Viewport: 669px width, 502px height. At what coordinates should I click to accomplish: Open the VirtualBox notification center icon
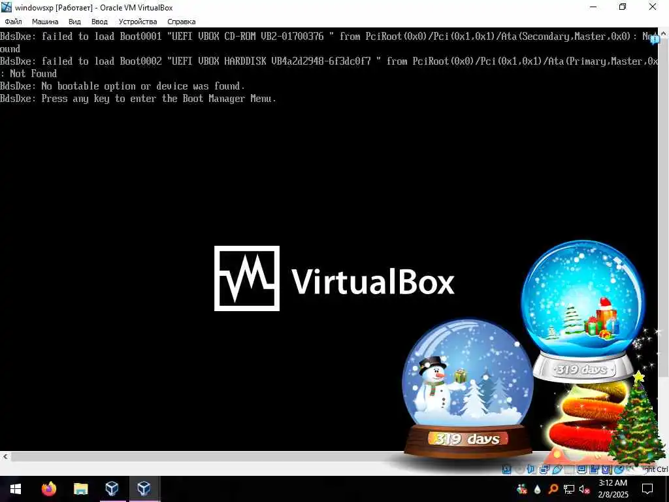[655, 39]
